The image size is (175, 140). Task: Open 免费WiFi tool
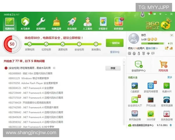coord(167,88)
